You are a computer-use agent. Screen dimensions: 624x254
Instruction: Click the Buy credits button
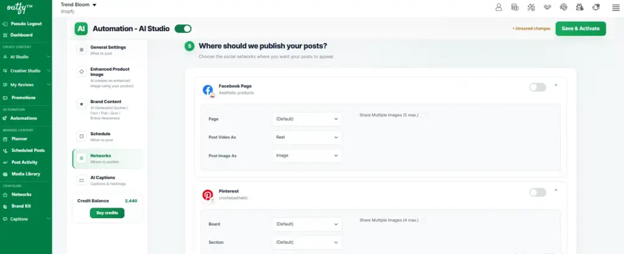tap(107, 213)
